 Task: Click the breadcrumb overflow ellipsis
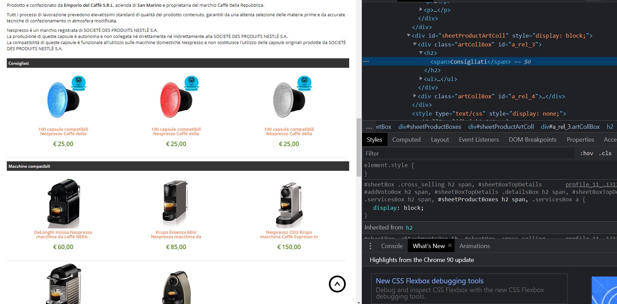[369, 127]
